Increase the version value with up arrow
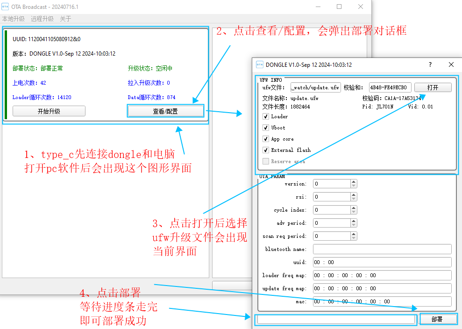 (354, 182)
